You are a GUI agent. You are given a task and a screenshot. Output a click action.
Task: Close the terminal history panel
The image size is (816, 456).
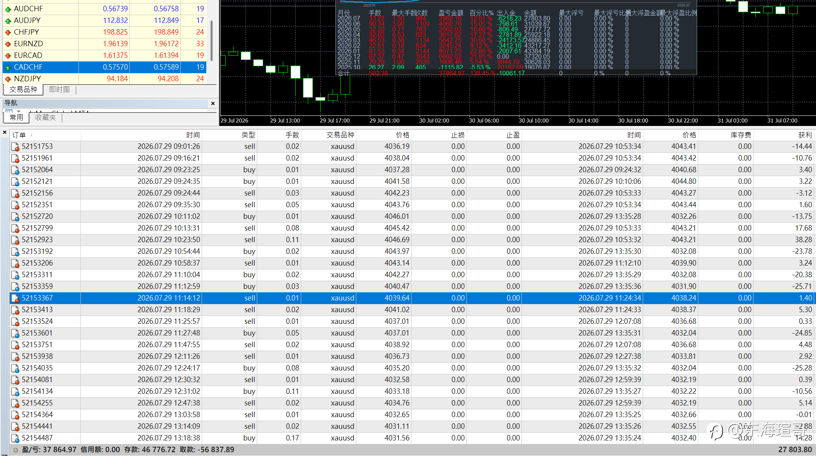pos(5,132)
